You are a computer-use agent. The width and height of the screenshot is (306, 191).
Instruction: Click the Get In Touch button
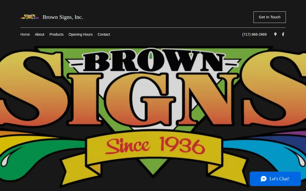pos(270,17)
